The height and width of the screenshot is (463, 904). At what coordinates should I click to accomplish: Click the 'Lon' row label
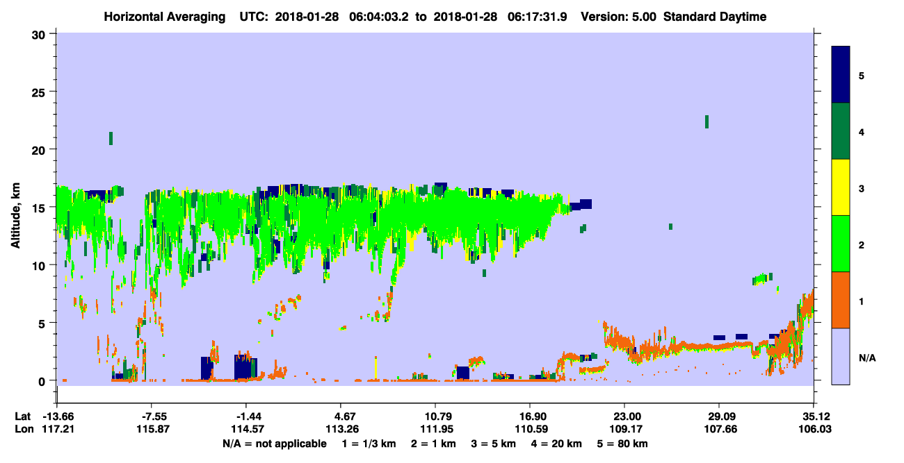[23, 429]
